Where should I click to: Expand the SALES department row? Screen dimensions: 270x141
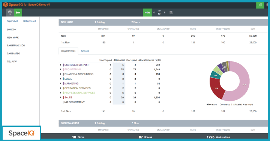coord(61,98)
